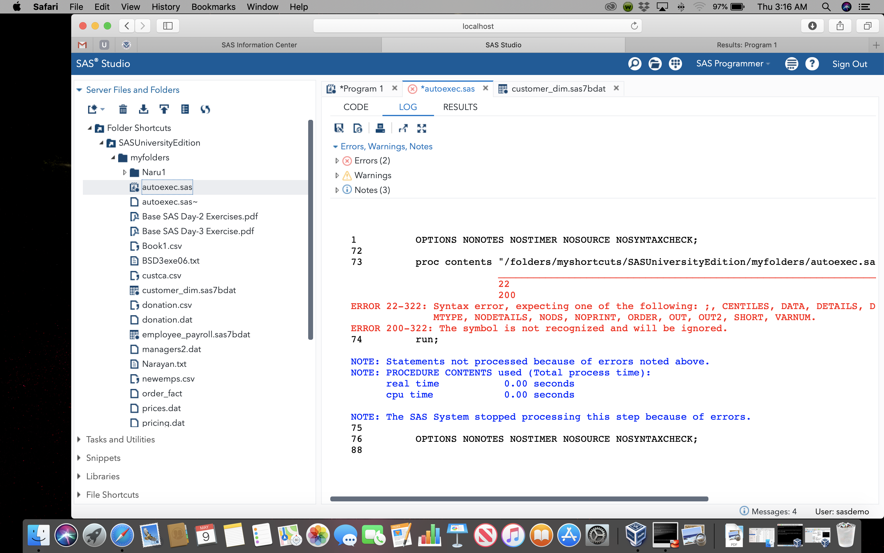Refresh the server files list
884x553 pixels.
point(205,109)
